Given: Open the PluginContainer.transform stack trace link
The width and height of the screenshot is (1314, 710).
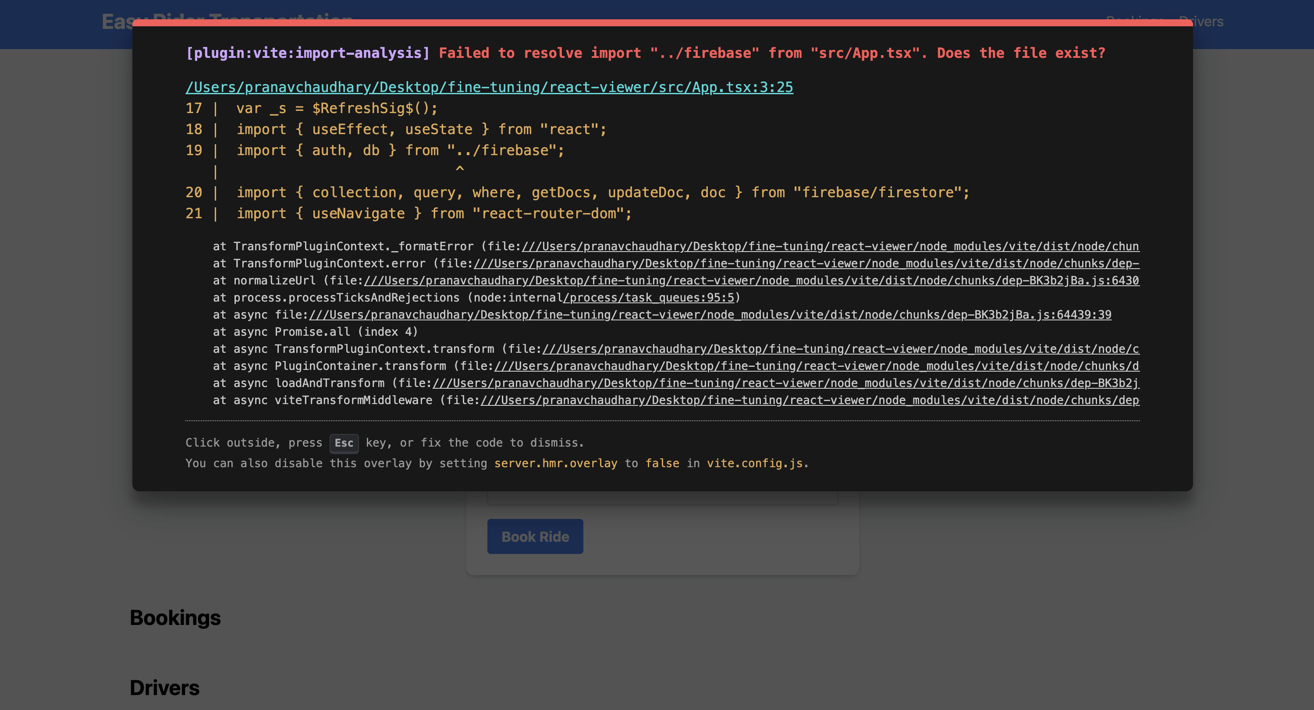Looking at the screenshot, I should (816, 366).
